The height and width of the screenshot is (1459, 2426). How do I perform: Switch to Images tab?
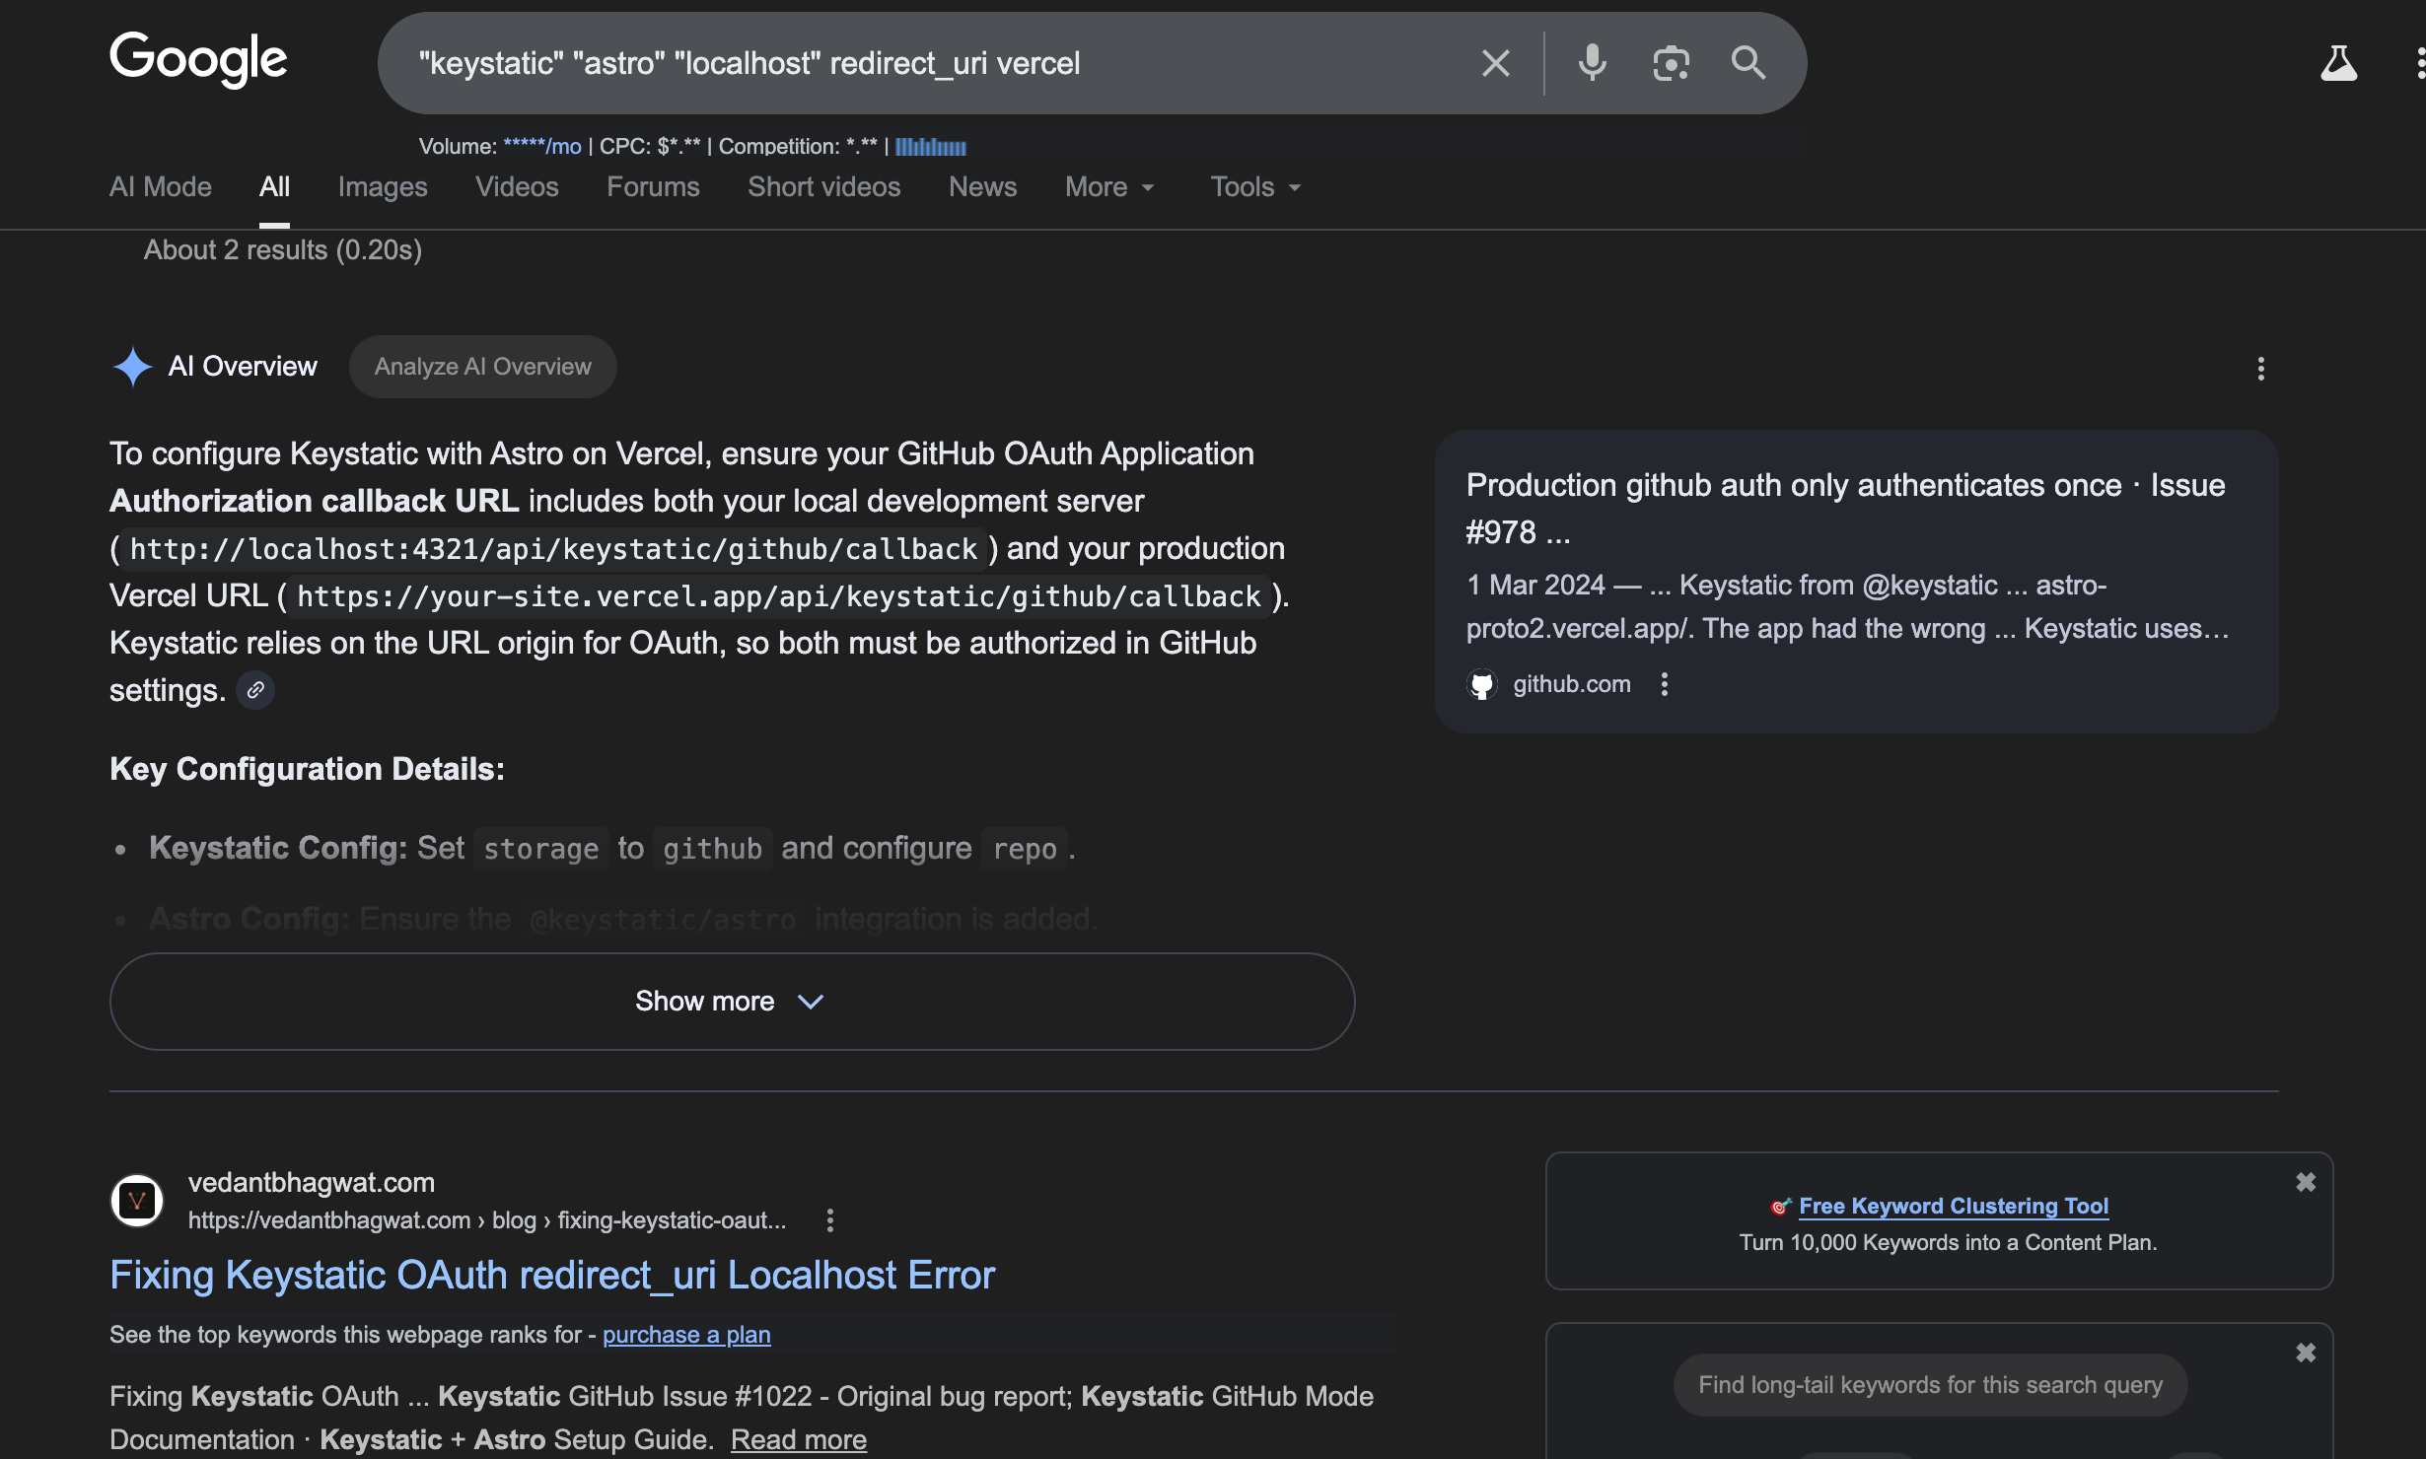[383, 186]
